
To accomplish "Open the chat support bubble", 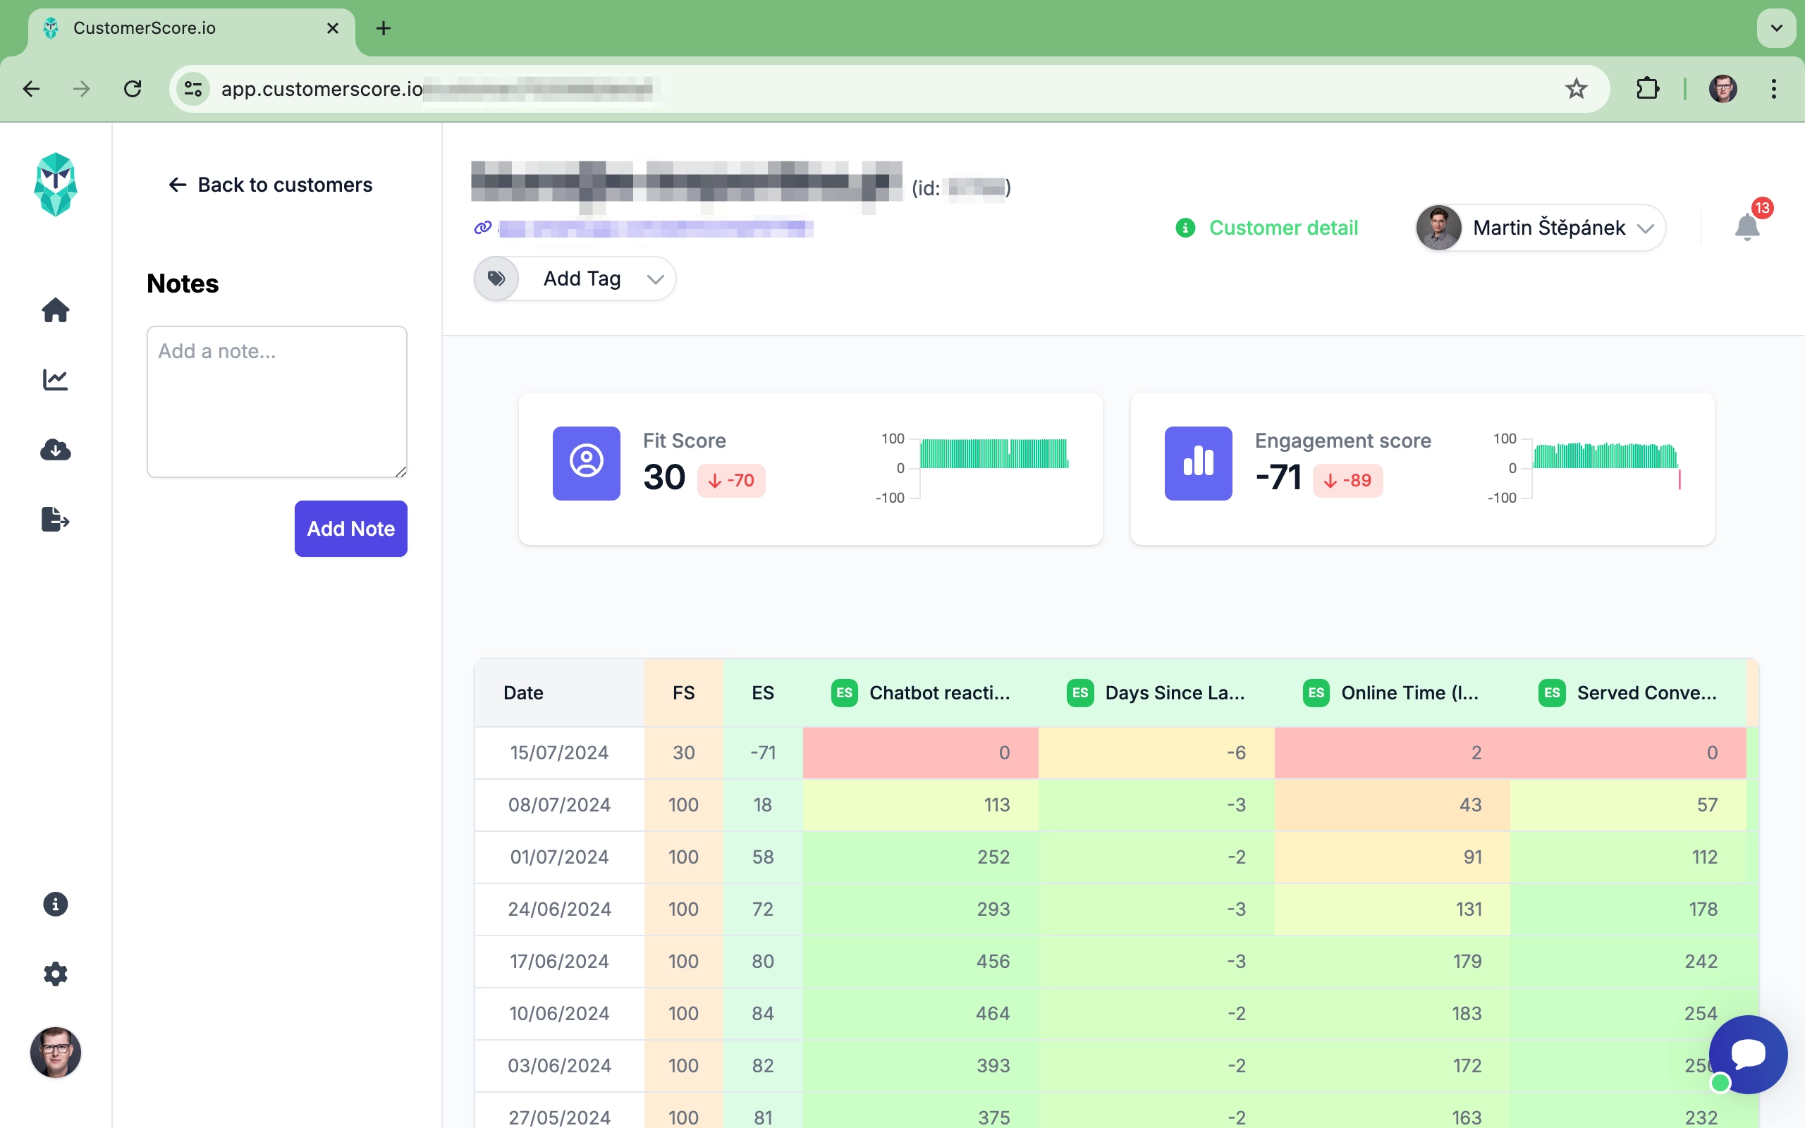I will coord(1748,1053).
